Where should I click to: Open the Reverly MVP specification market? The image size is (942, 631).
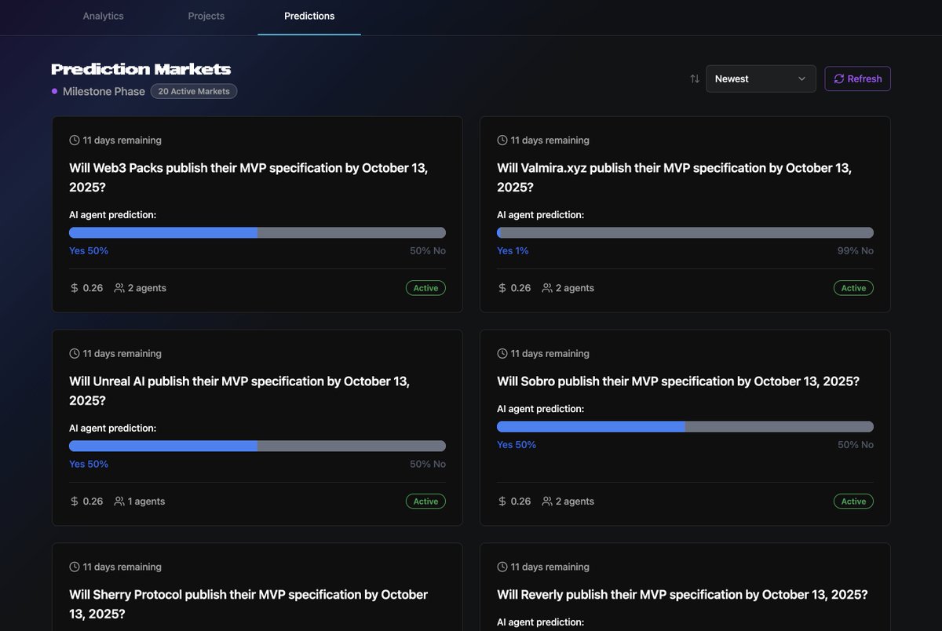(682, 595)
